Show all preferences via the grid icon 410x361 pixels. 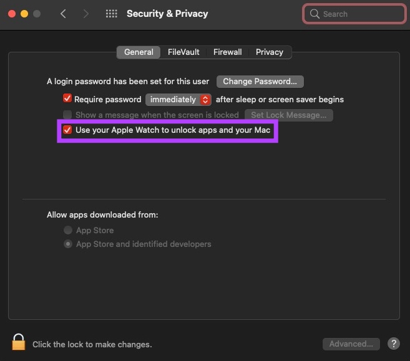click(111, 14)
